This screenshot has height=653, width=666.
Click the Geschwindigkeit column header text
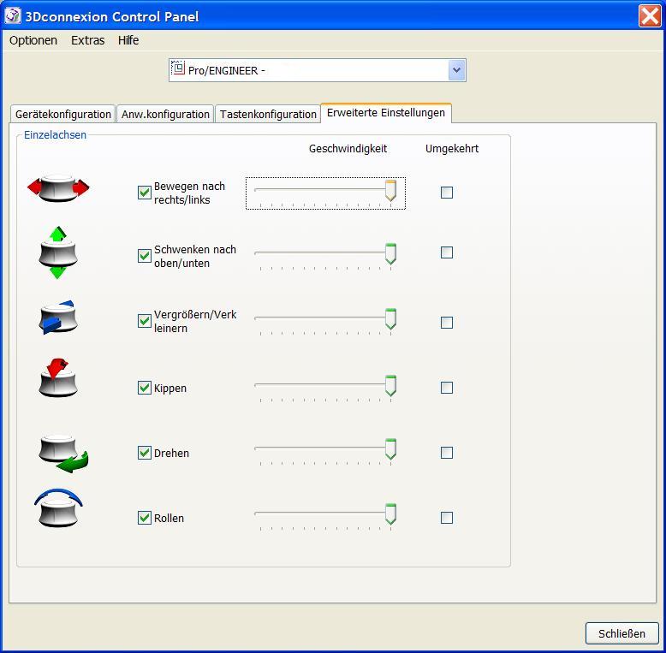(x=348, y=149)
